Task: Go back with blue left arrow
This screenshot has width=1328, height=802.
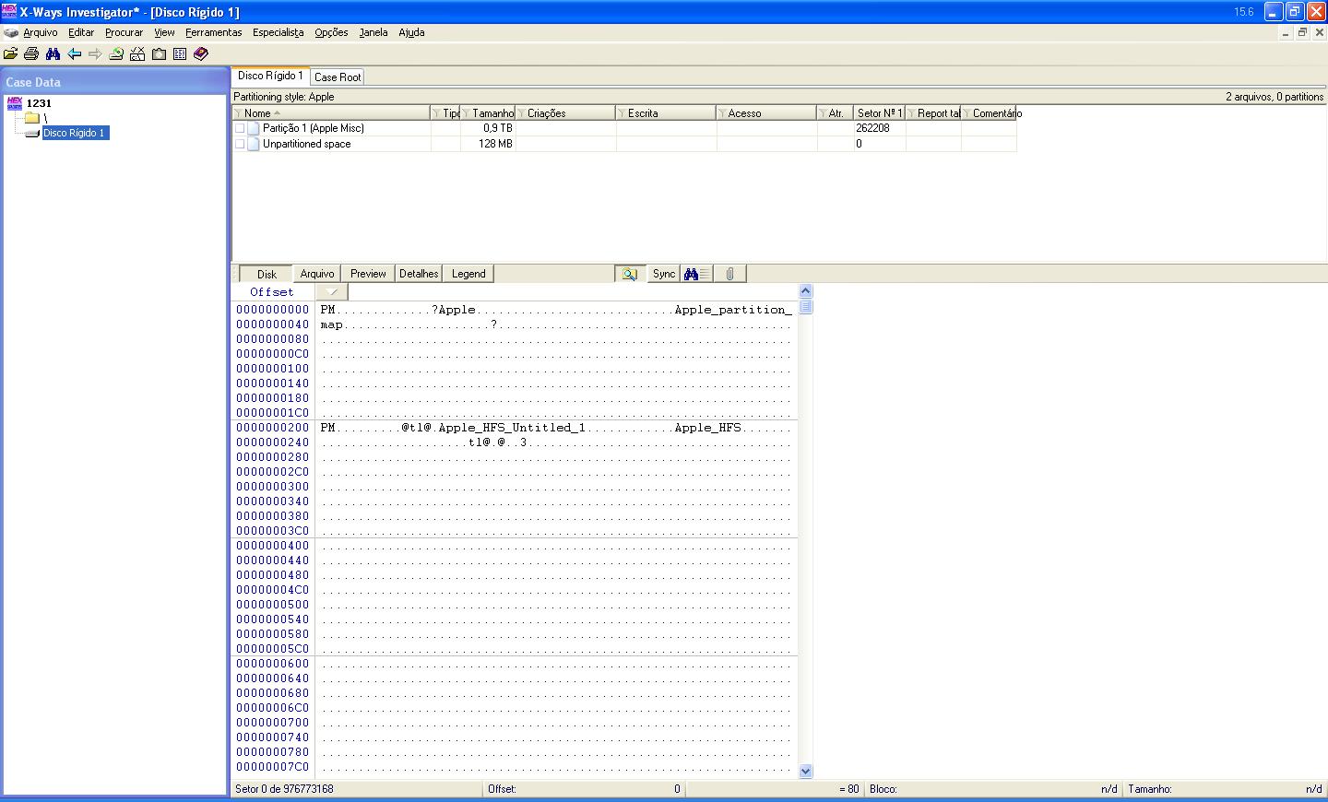Action: tap(74, 54)
